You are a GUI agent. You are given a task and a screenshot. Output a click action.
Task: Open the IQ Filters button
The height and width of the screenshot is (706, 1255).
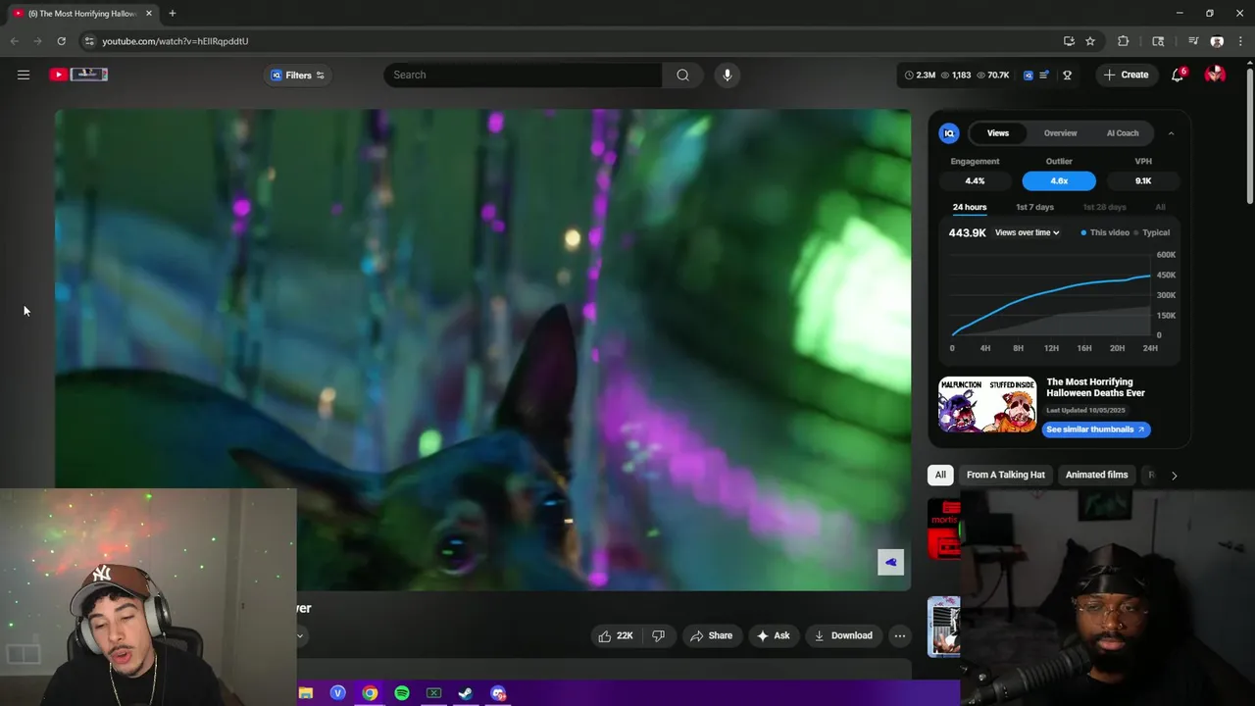pos(297,76)
